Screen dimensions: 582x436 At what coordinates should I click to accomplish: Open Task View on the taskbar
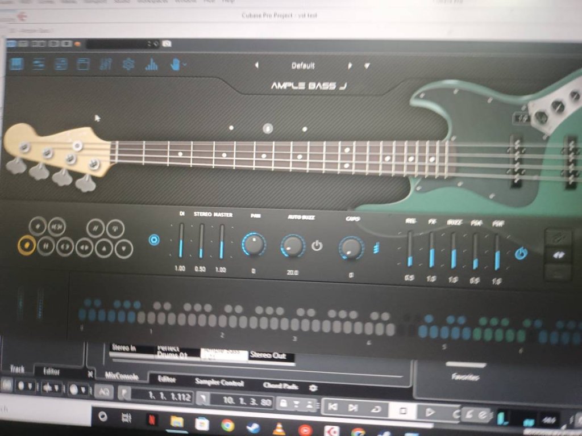[x=126, y=418]
